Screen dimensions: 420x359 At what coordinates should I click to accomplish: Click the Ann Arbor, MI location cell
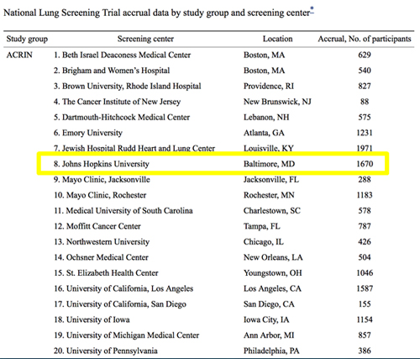(269, 335)
